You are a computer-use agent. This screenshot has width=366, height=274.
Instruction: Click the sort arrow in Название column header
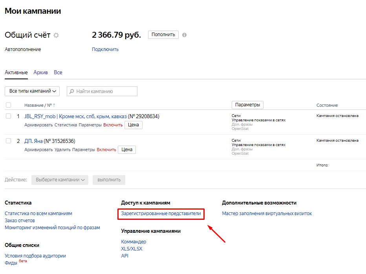[54, 105]
